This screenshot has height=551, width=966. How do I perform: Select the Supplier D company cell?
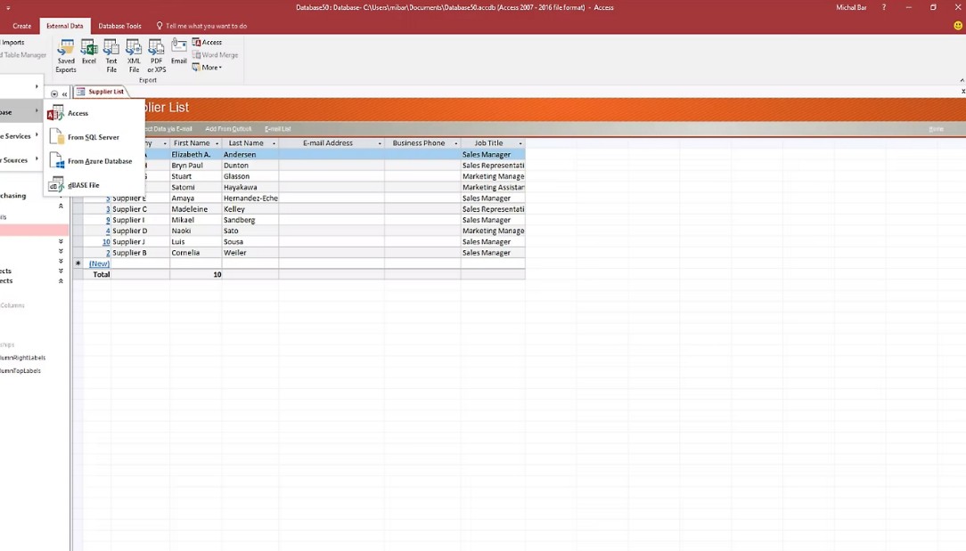[x=141, y=231]
